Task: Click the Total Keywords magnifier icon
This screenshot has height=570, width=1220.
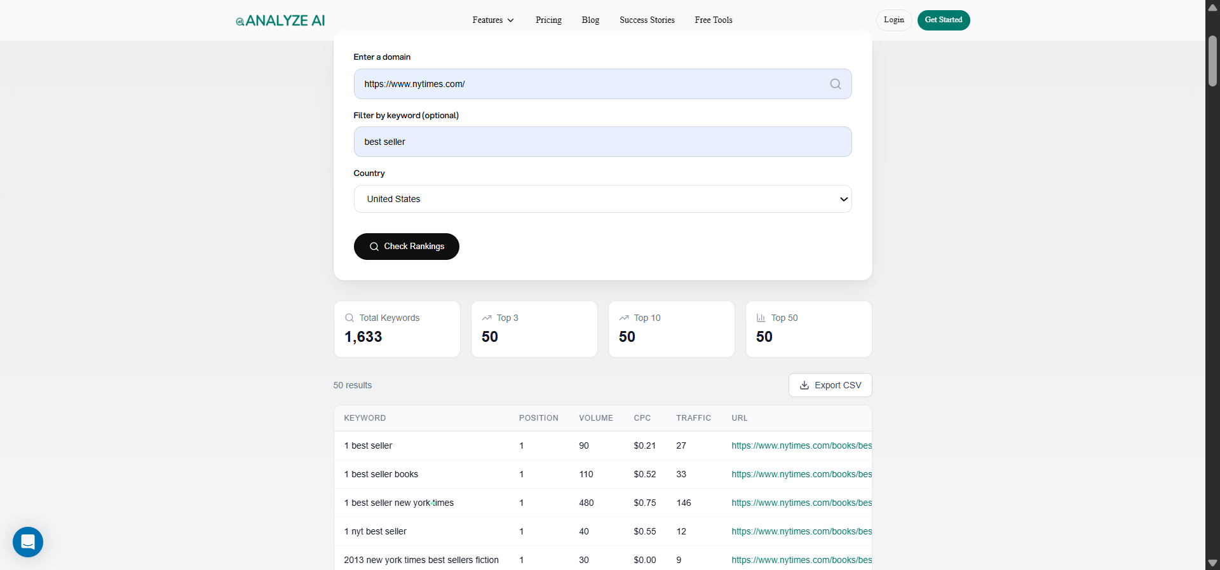Action: pyautogui.click(x=349, y=318)
